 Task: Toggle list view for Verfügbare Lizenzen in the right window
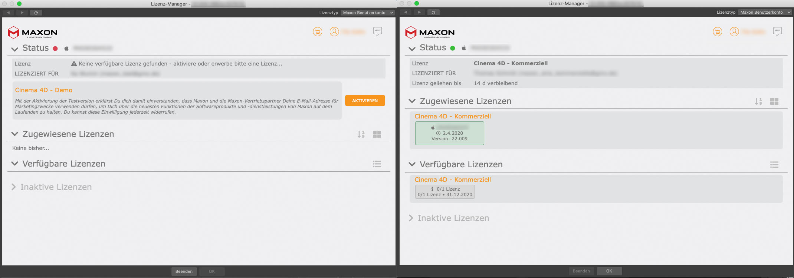(774, 165)
